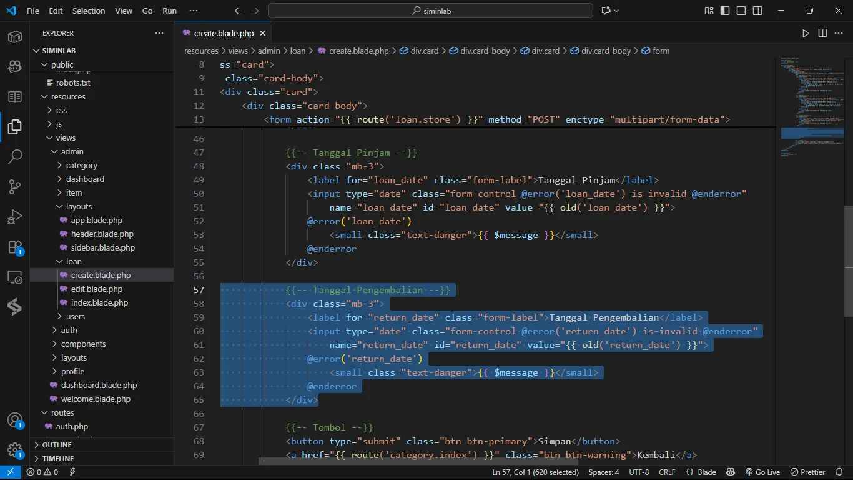Click the Prettier status bar button
The height and width of the screenshot is (480, 853).
click(807, 472)
